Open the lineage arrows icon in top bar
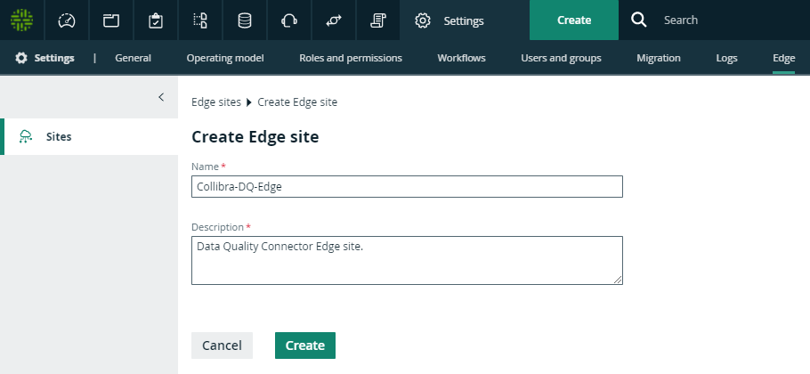Image resolution: width=810 pixels, height=374 pixels. pos(334,20)
